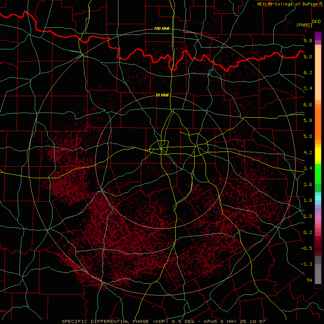This screenshot has width=324, height=324.
Task: Click the 9.0 value on the scale
Action: (308, 57)
